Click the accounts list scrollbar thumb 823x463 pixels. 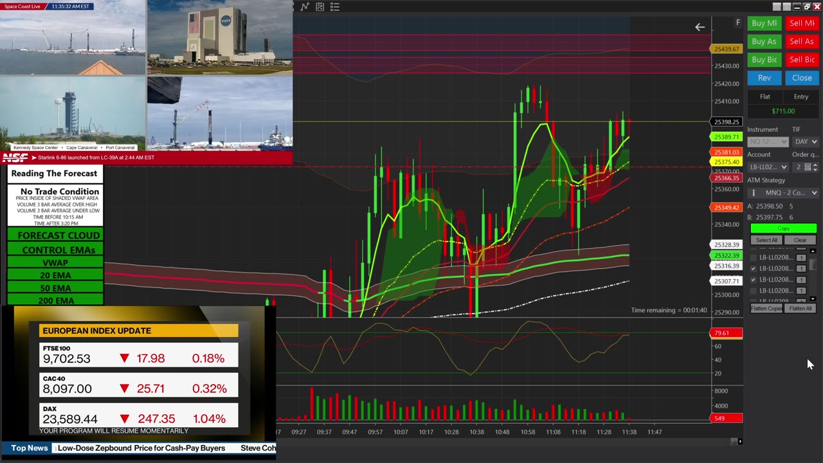[x=813, y=265]
